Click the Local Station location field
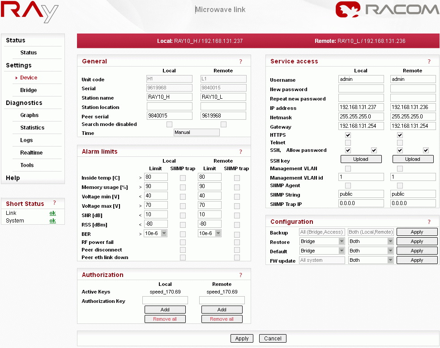 click(169, 107)
